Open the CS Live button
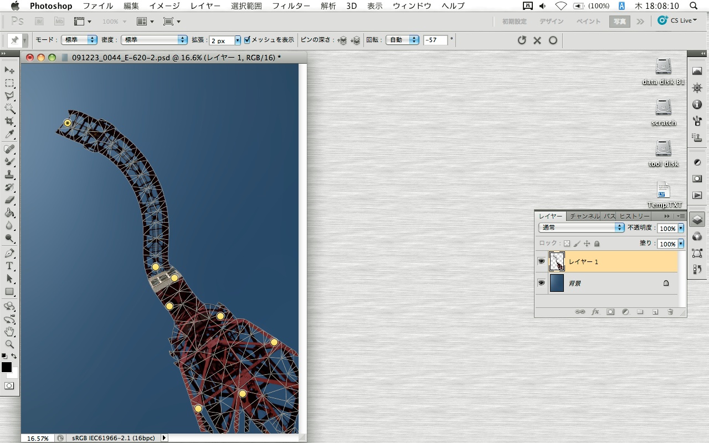Screen dimensions: 709x443 coord(677,20)
